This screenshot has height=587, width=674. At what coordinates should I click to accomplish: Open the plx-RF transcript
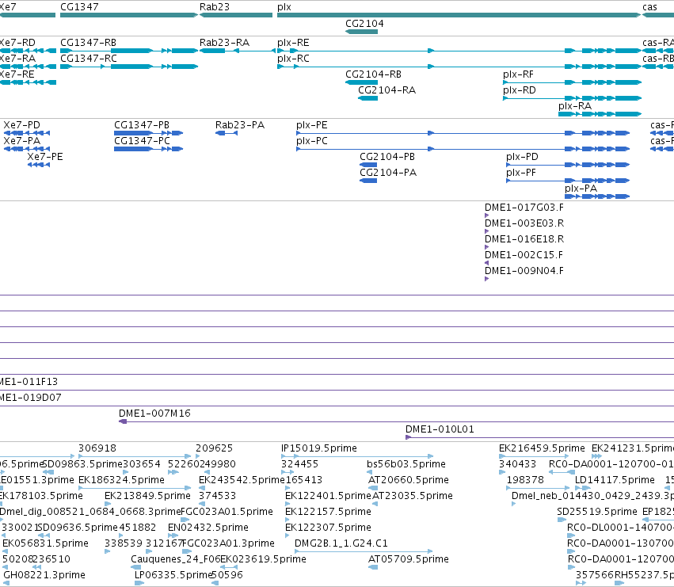coord(519,74)
